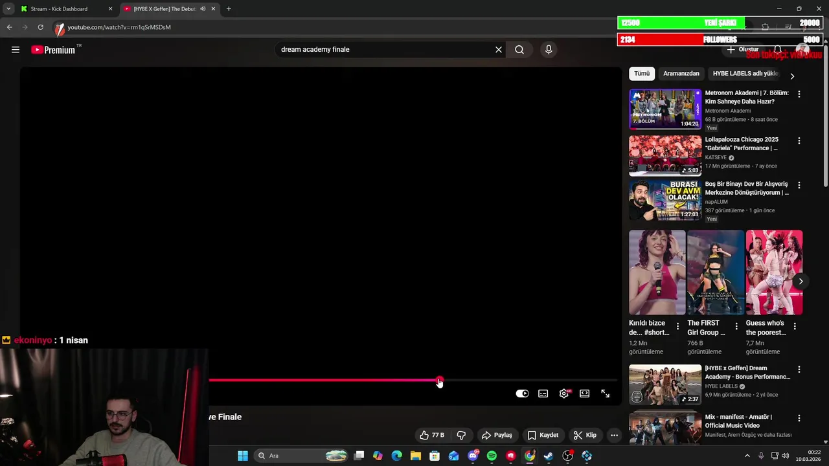
Task: Open Kırıldı bizce short thumbnail
Action: [657, 272]
